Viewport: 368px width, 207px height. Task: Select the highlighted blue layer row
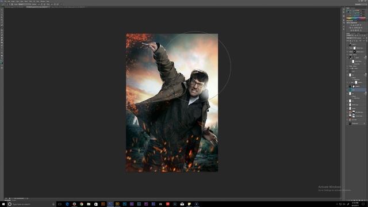click(356, 90)
